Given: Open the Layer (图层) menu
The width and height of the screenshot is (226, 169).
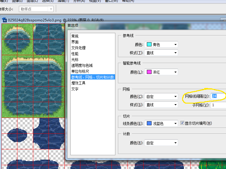Looking at the screenshot, I should coord(32,1).
